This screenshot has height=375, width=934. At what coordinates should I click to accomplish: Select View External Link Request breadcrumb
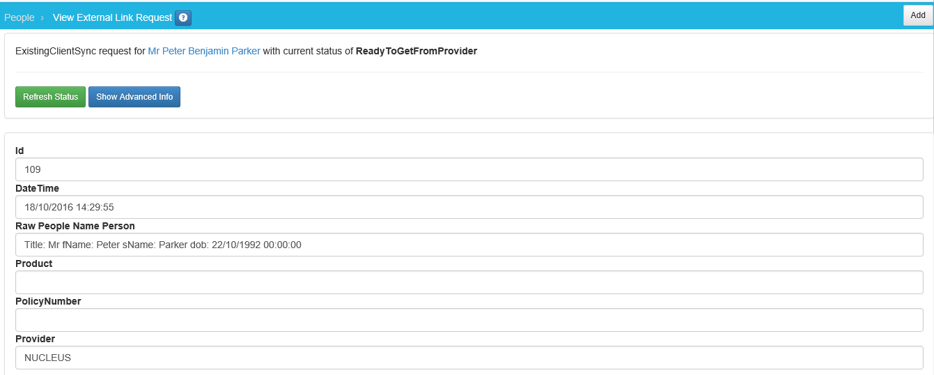(x=112, y=17)
